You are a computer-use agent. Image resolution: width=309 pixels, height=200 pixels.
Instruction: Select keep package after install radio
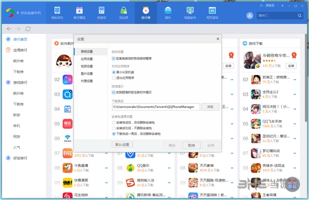[114, 128]
